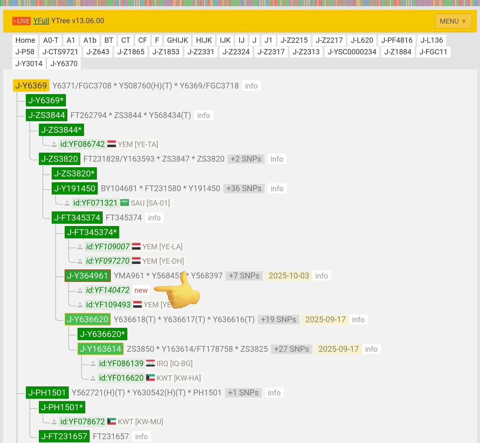
Task: Click Yemen flag beside YF109007
Action: [136, 247]
